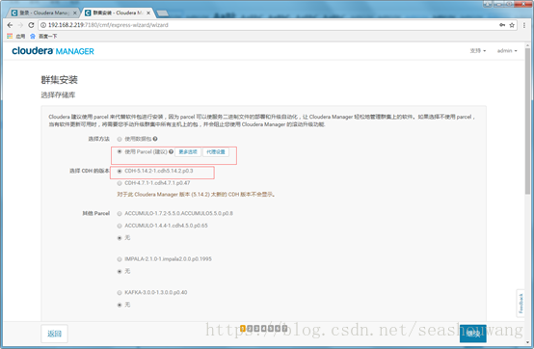This screenshot has height=349, width=534.
Task: Select 无 below the KAFKA parcel
Action: [120, 305]
